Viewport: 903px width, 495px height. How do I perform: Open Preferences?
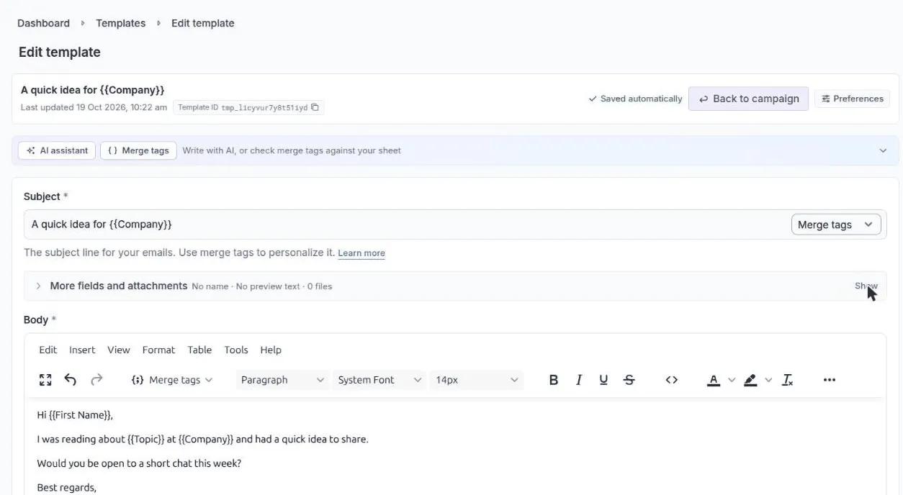point(853,99)
